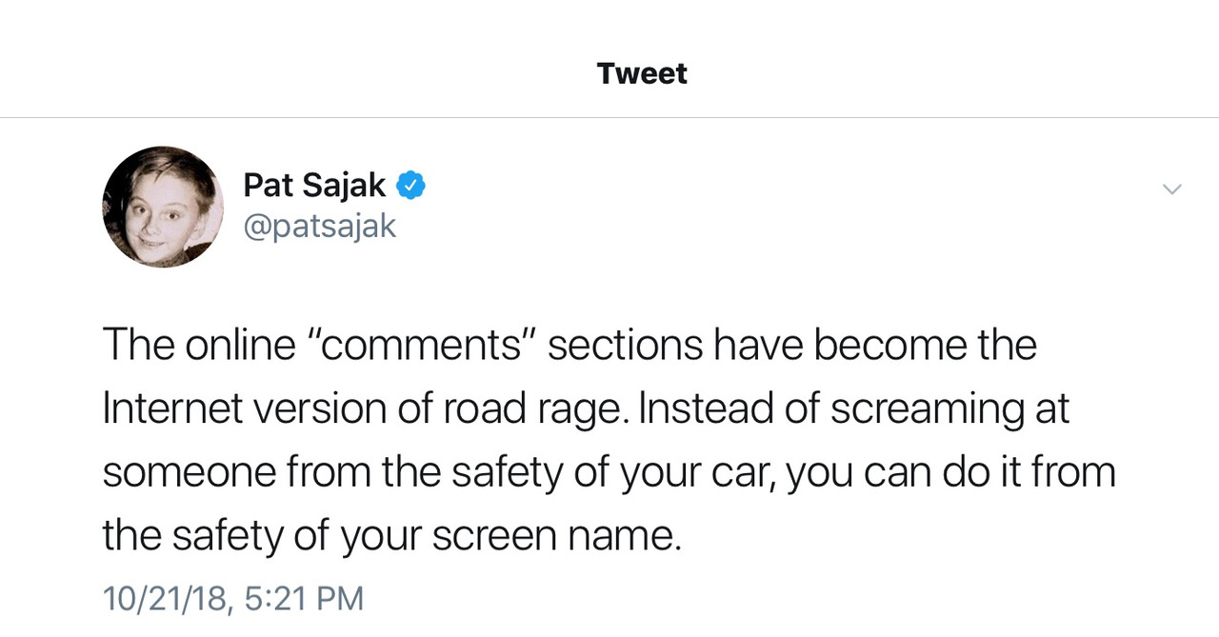Click the phrase "road rage" in the tweet
Image resolution: width=1219 pixels, height=637 pixels.
[x=535, y=409]
